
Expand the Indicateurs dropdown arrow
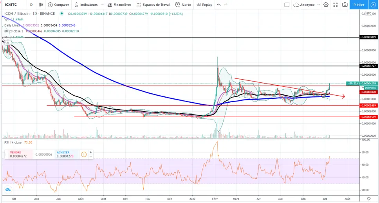[103, 5]
